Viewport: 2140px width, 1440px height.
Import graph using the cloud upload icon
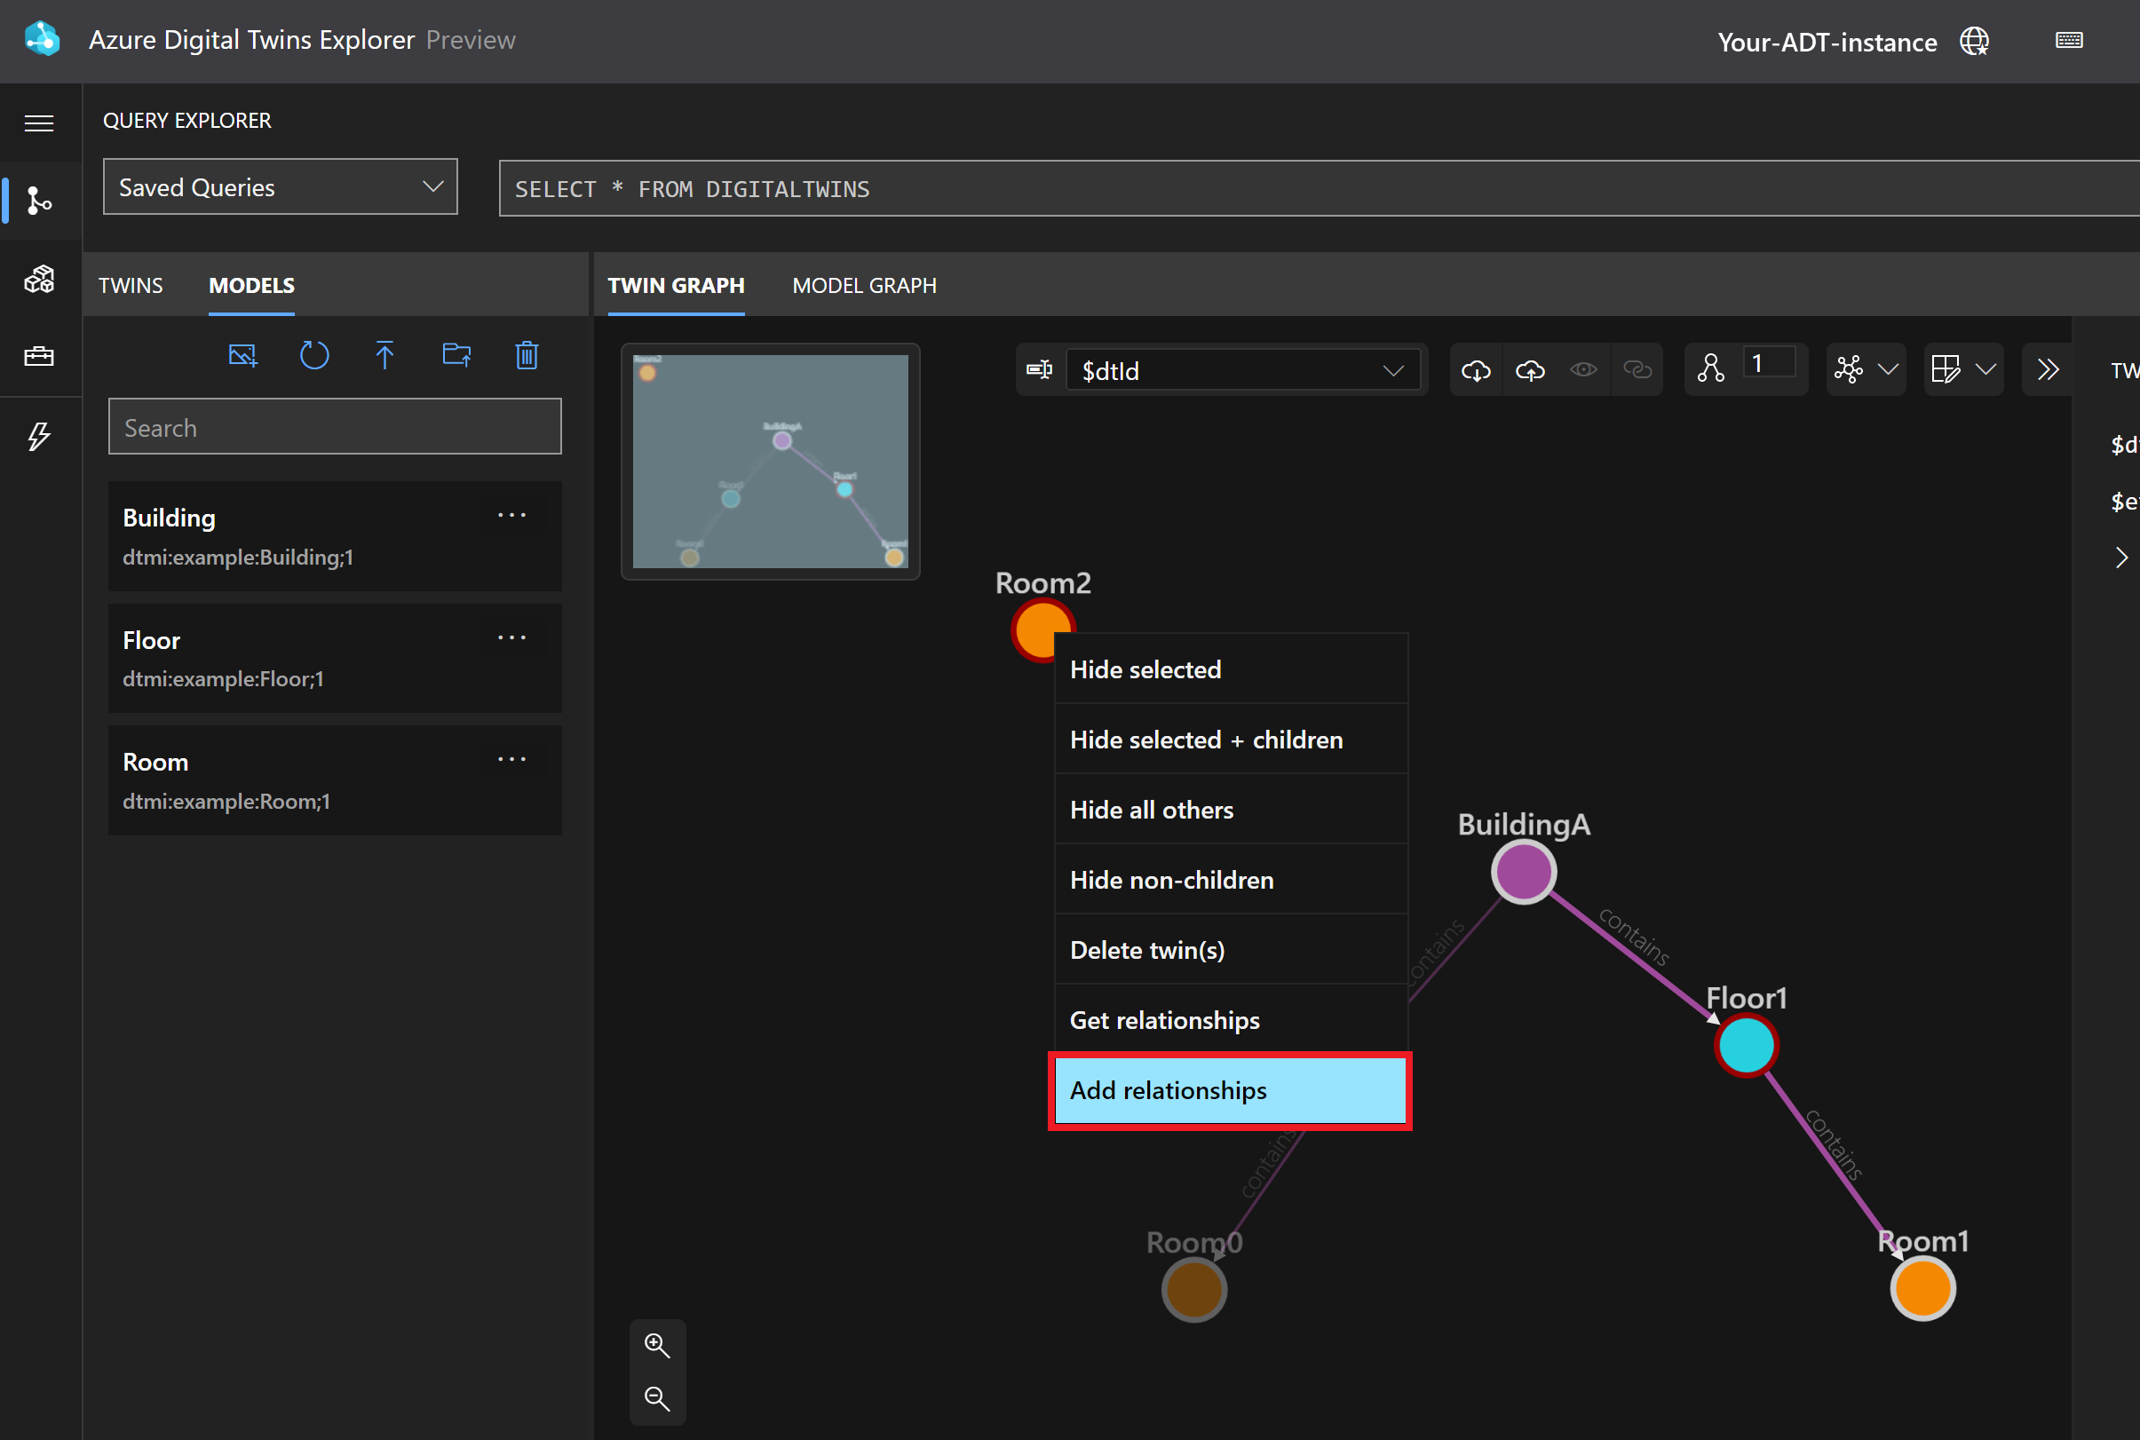[1529, 369]
